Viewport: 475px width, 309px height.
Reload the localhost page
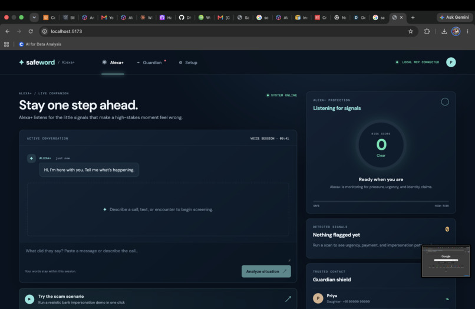click(31, 31)
